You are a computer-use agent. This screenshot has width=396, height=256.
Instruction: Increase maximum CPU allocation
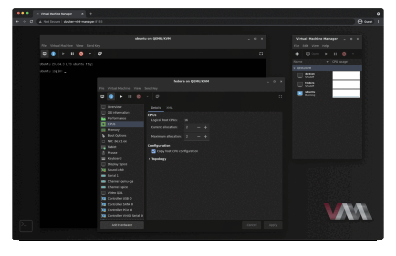tap(205, 137)
